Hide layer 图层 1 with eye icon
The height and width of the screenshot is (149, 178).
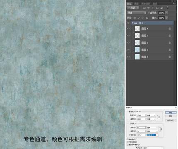128,50
